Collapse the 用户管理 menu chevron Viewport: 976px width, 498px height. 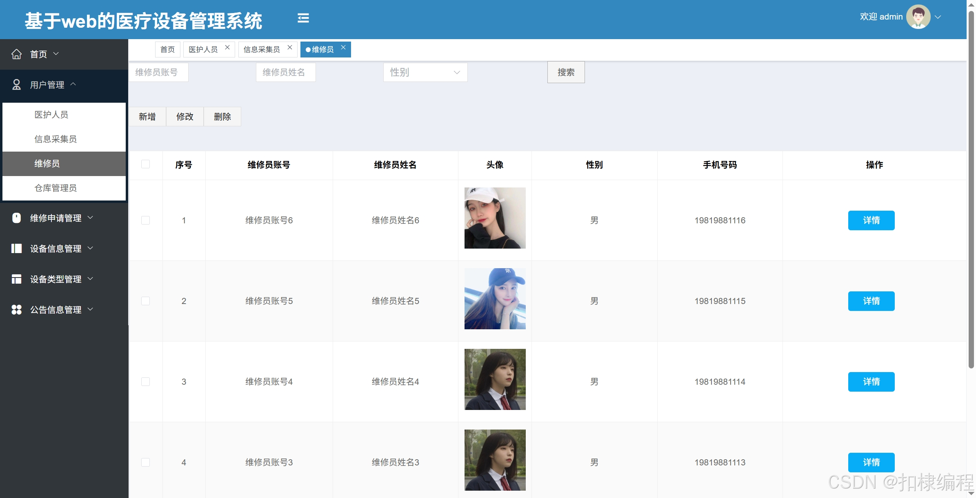pyautogui.click(x=73, y=84)
